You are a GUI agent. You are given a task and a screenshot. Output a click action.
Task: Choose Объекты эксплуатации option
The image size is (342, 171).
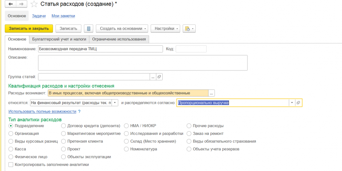[x=63, y=157]
